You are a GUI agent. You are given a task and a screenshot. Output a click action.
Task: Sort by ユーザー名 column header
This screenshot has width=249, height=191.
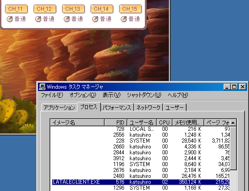pos(142,123)
